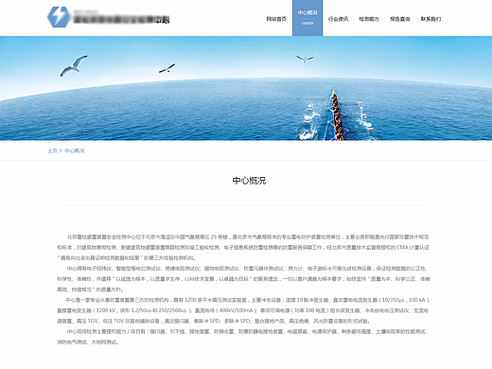Go to the 联系我们 page

click(x=430, y=19)
